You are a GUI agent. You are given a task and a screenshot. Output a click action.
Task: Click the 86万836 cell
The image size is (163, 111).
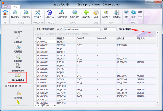[66, 59]
